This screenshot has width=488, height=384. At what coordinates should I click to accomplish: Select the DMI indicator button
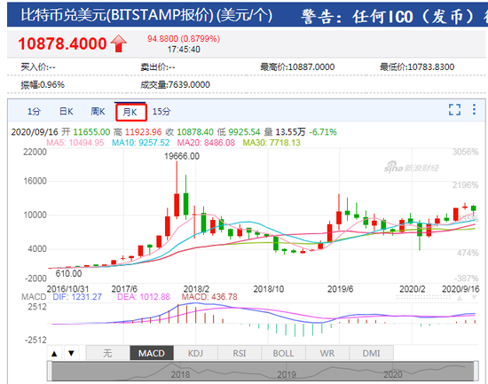[x=371, y=353]
